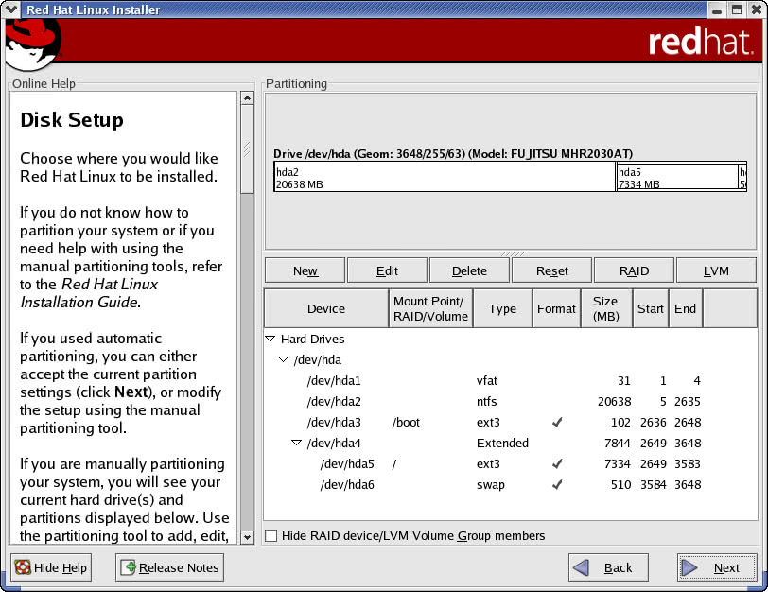Click the Hard Drives label
This screenshot has height=592, width=768.
(312, 339)
